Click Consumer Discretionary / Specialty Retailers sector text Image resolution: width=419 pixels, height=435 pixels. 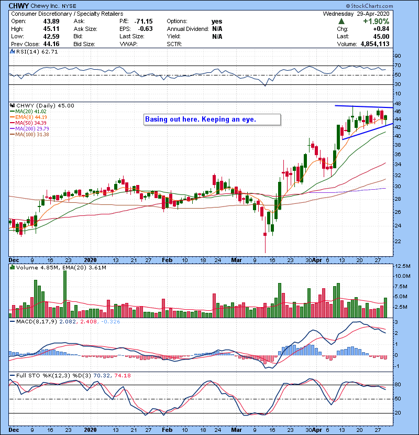(x=67, y=14)
